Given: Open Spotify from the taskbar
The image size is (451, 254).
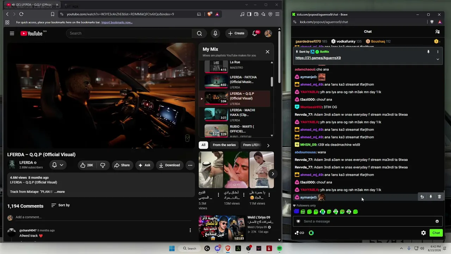Looking at the screenshot, I should pos(279,249).
